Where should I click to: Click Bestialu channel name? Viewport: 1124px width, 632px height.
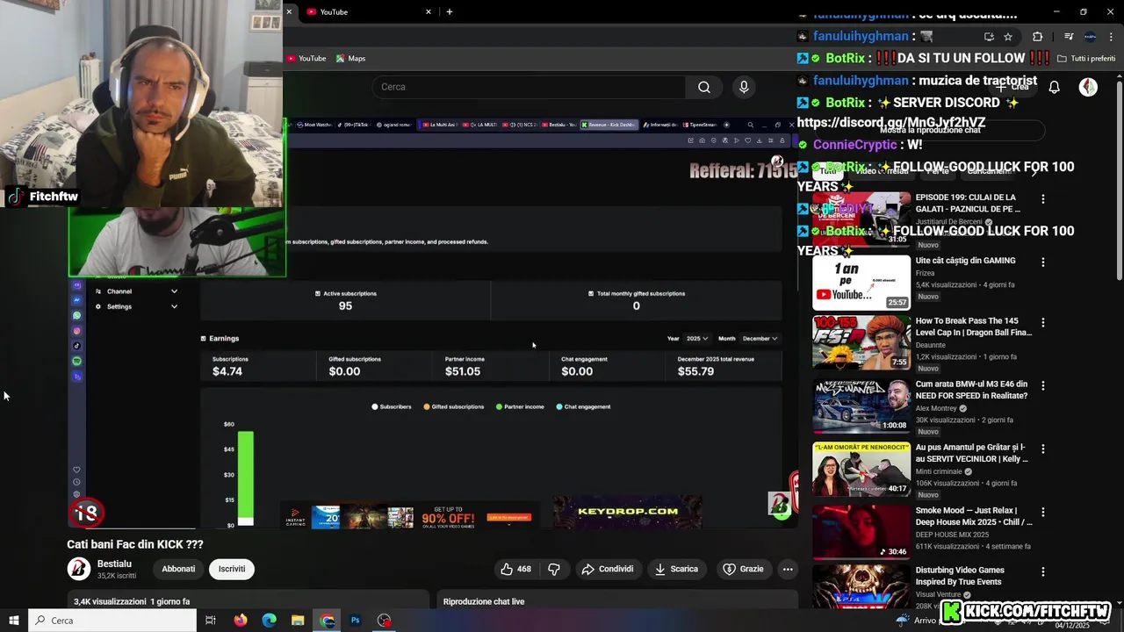click(114, 564)
